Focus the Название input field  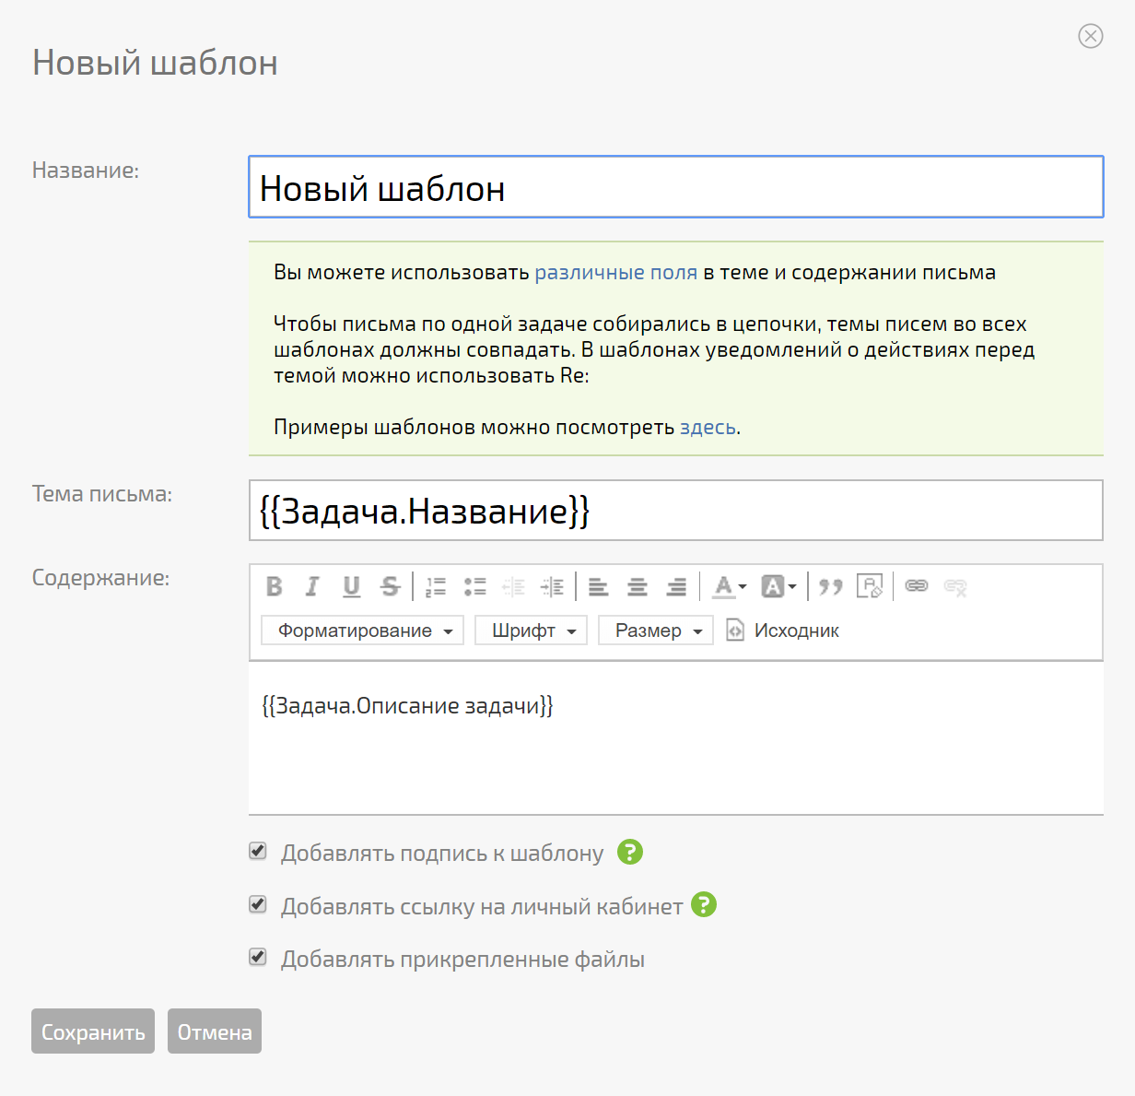[676, 187]
